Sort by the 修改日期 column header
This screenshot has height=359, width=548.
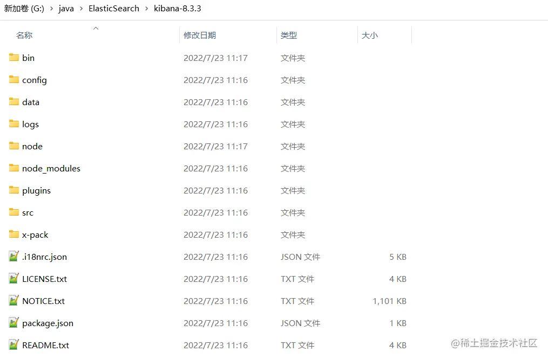tap(200, 35)
